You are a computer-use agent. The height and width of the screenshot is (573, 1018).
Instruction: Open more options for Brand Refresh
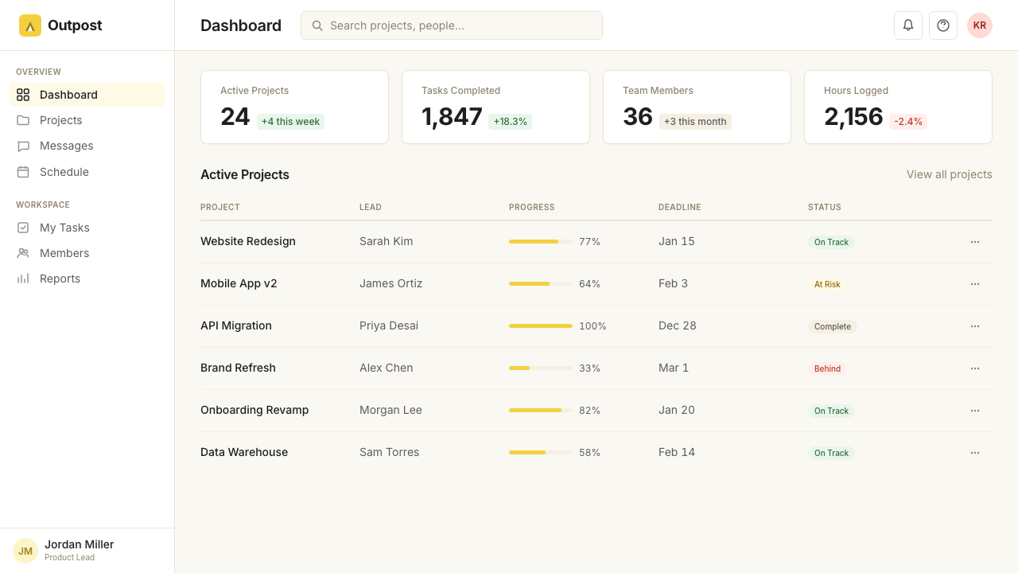click(x=975, y=368)
